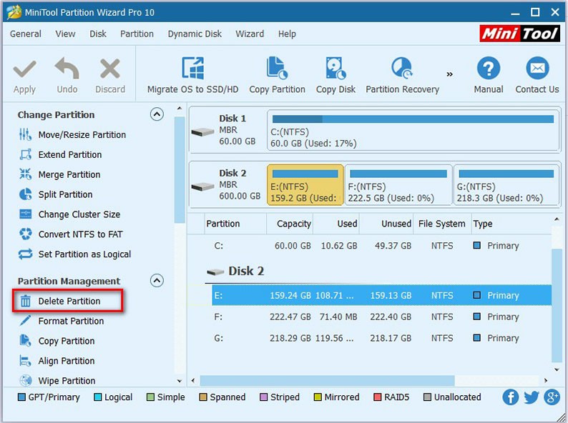Viewport: 568px width, 423px height.
Task: Open the Facebook icon link
Action: pos(510,397)
